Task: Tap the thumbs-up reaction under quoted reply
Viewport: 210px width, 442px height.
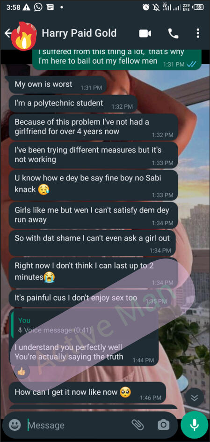Action: (x=22, y=372)
